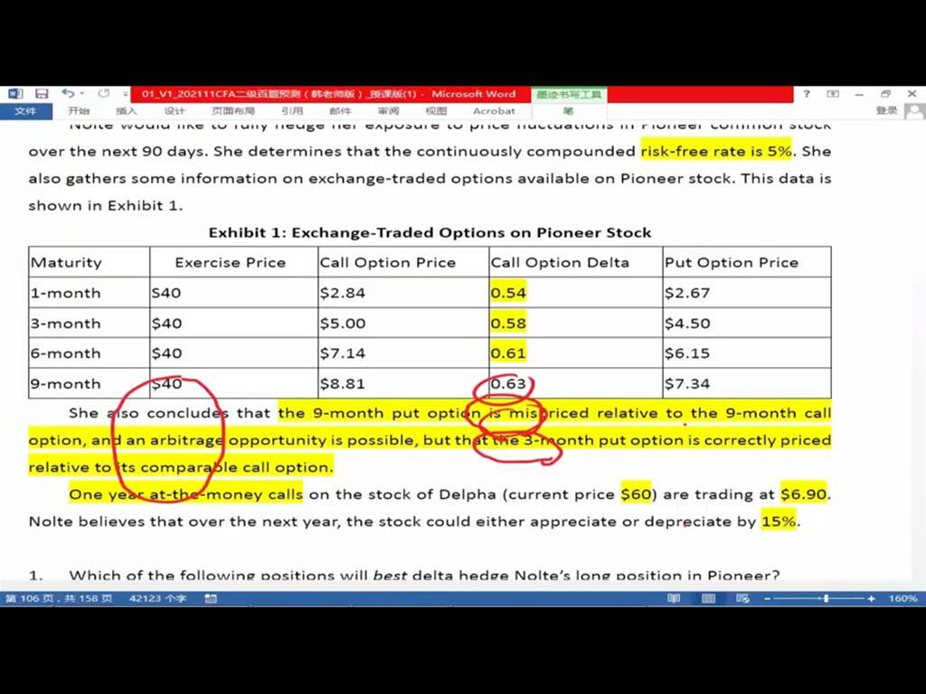Open the 文件 (File) tab

coord(25,111)
